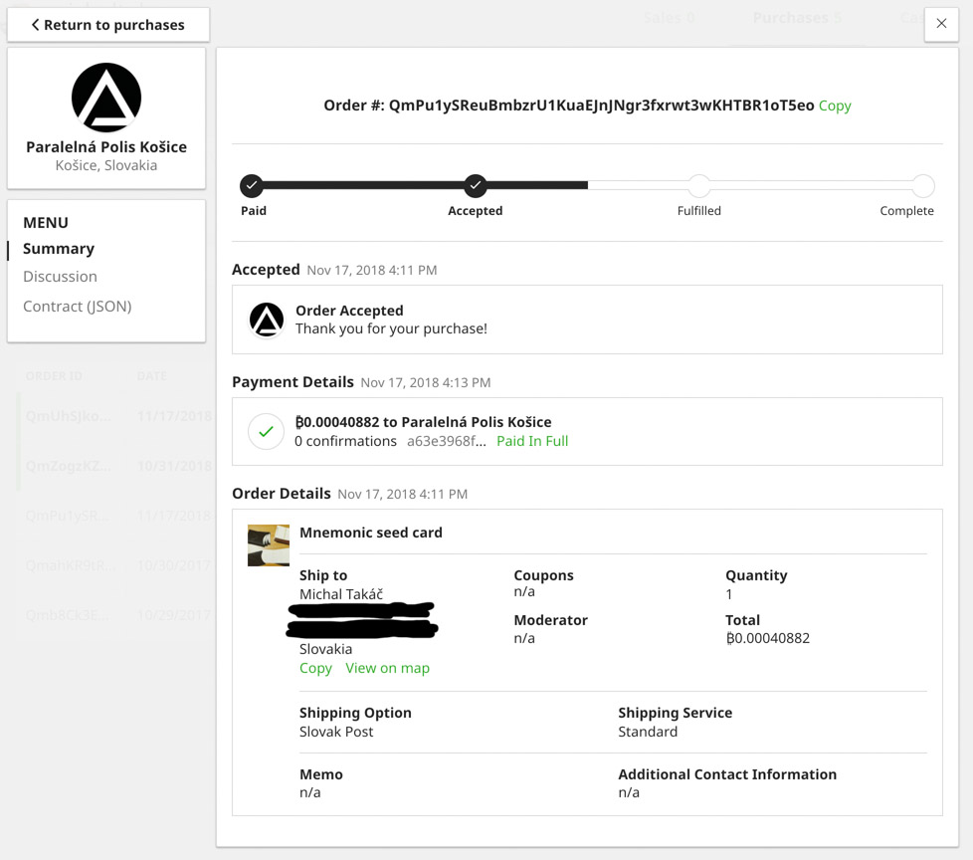Click the Fulfilled progress step circle

point(699,185)
